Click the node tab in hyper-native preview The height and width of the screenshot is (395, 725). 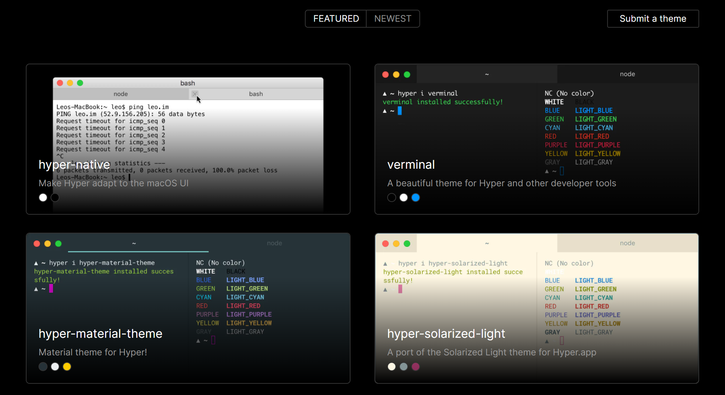[x=120, y=94]
